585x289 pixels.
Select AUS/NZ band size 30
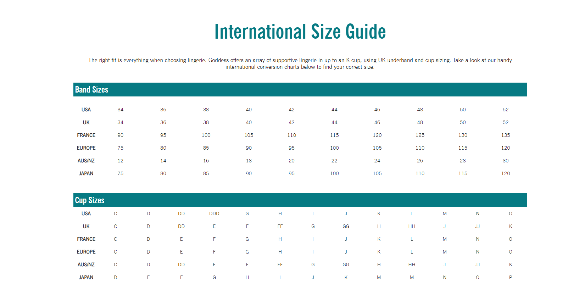pos(506,161)
